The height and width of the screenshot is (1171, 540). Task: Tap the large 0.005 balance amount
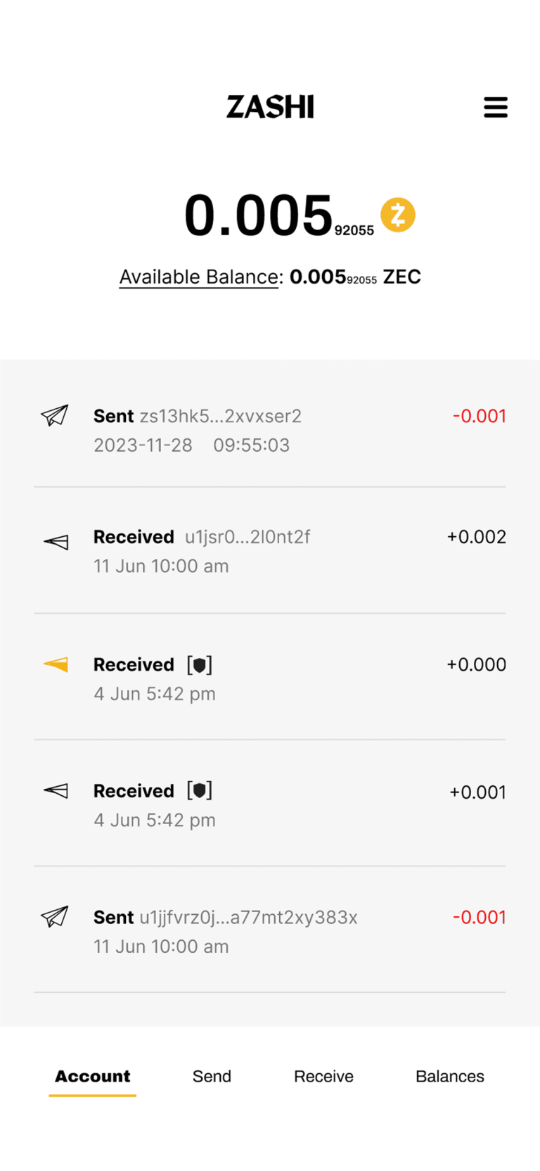[x=259, y=215]
